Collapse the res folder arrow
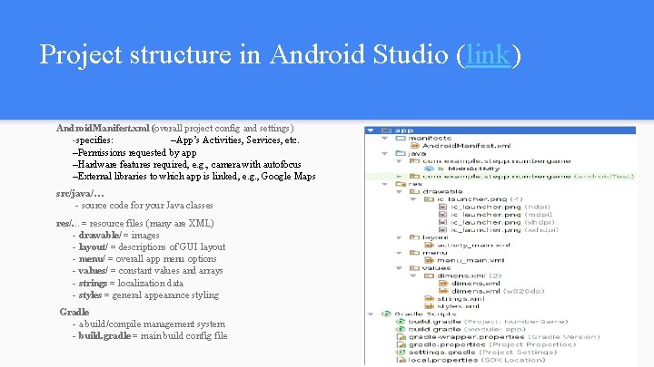 pyautogui.click(x=385, y=184)
